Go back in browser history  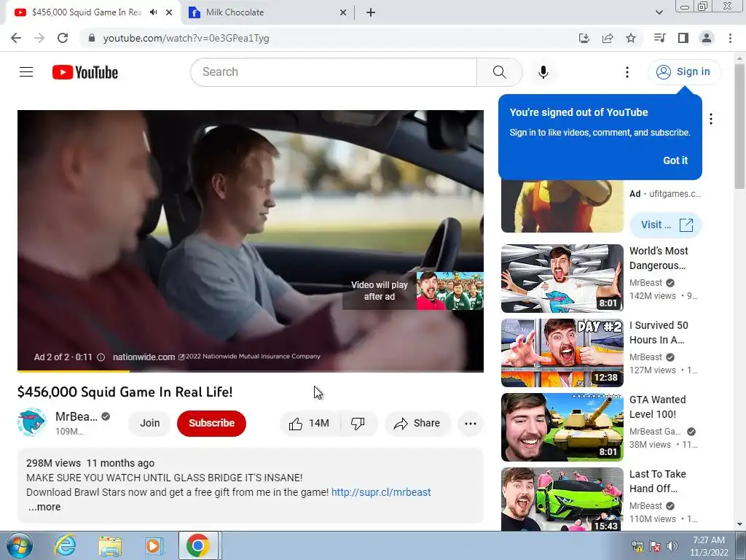click(x=16, y=38)
